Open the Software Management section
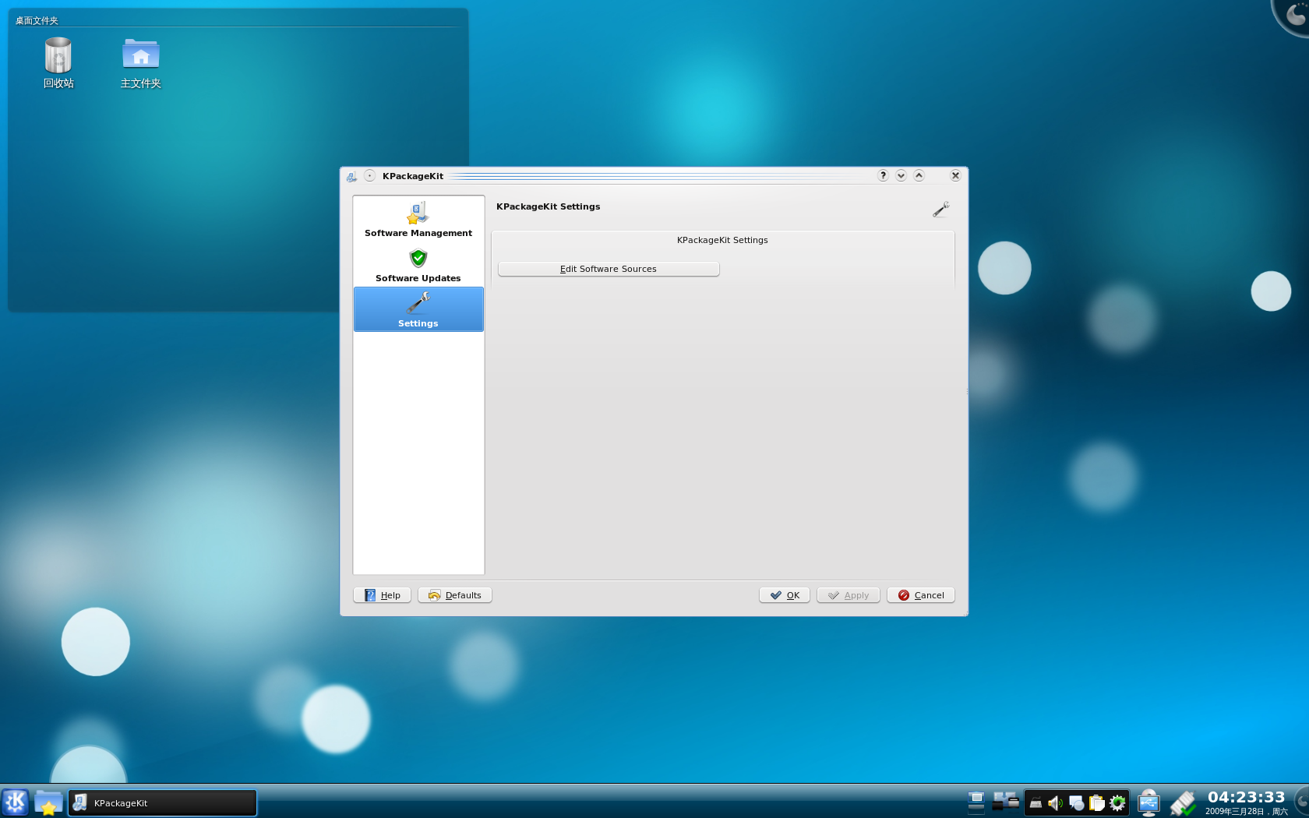Screen dimensions: 1309x818 [x=418, y=219]
